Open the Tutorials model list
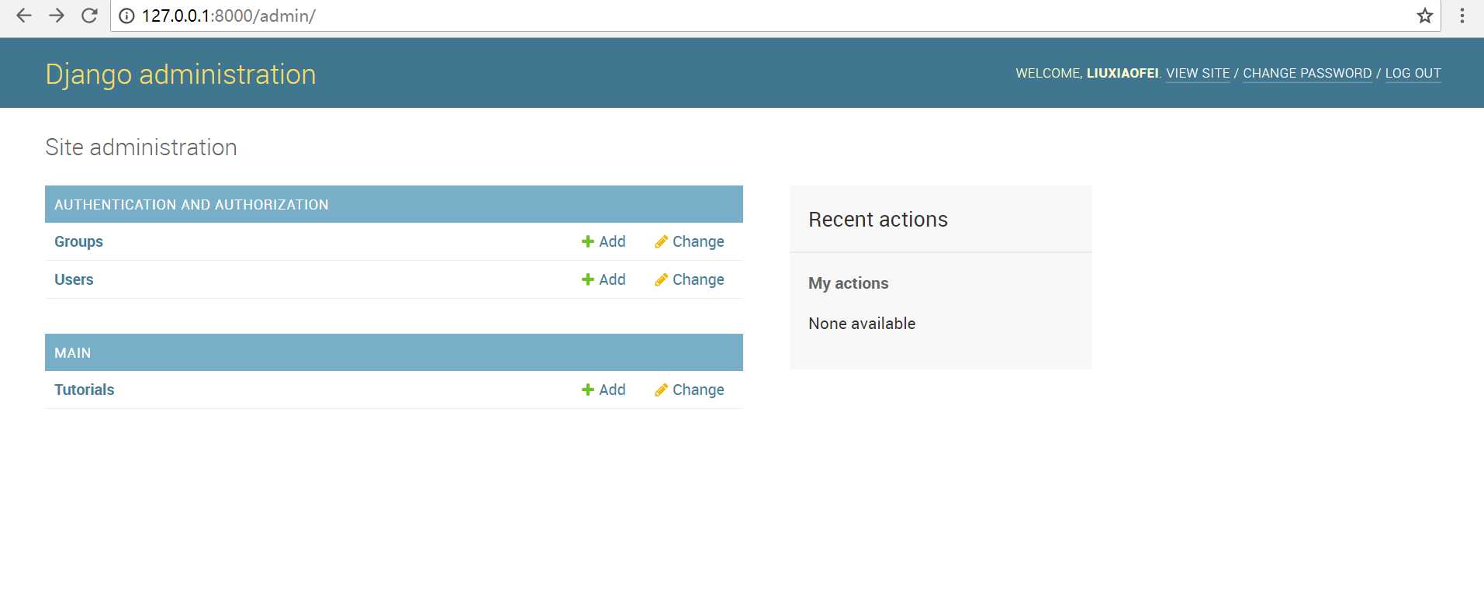1484x610 pixels. (x=84, y=390)
